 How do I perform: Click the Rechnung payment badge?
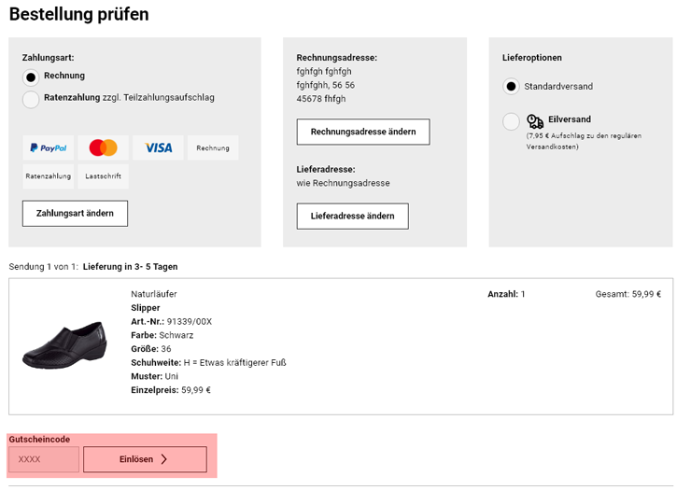point(213,147)
